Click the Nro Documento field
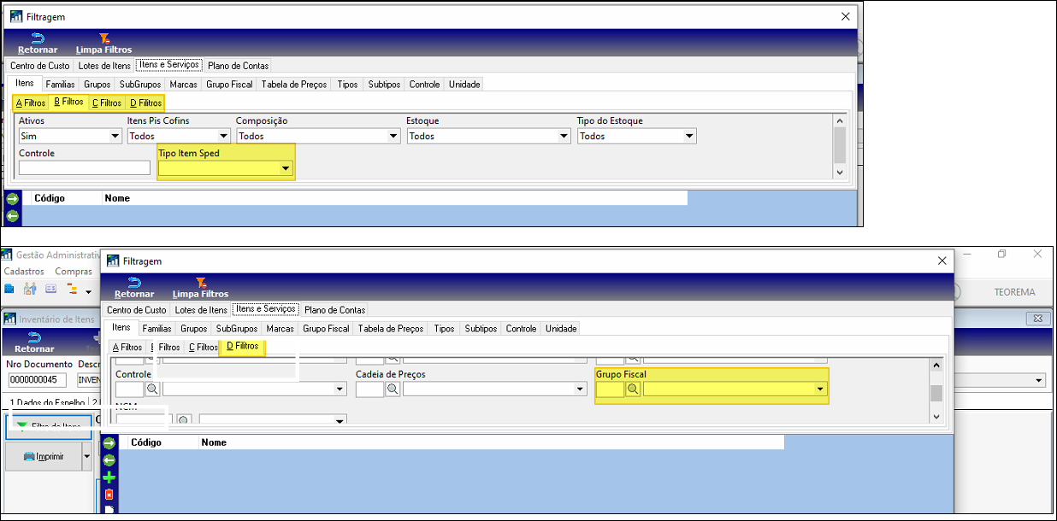The width and height of the screenshot is (1057, 521). click(36, 381)
